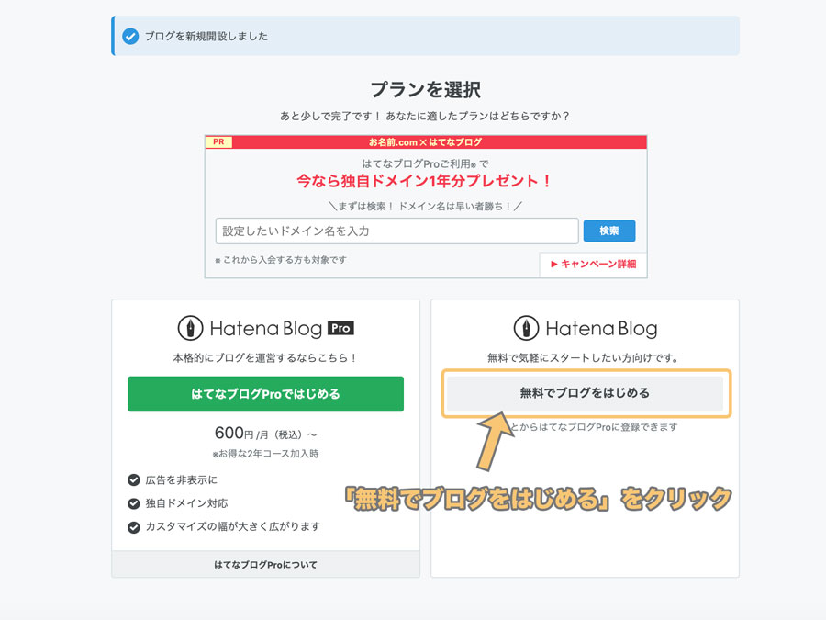The width and height of the screenshot is (826, 620).
Task: Click the 600円/月（税込）〜 price text
Action: point(265,434)
